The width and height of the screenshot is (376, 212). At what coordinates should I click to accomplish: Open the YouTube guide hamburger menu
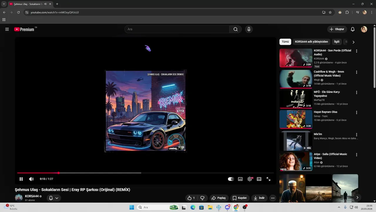click(7, 29)
